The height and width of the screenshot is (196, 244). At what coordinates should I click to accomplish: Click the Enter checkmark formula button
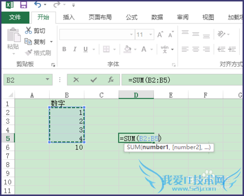point(94,80)
